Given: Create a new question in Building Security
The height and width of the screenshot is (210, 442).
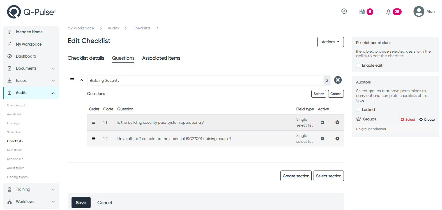Looking at the screenshot, I should (336, 94).
